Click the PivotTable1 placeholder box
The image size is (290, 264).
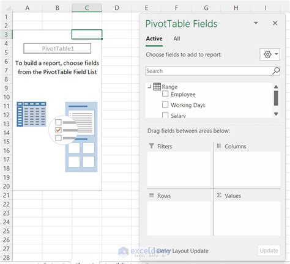(x=58, y=48)
